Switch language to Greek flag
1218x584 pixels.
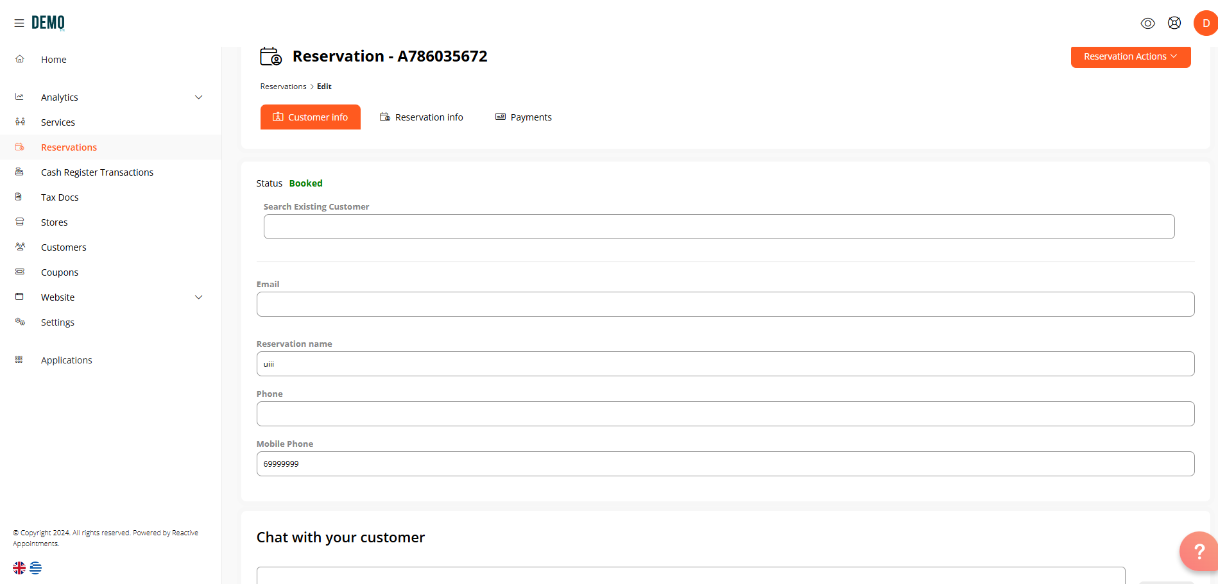[x=36, y=568]
